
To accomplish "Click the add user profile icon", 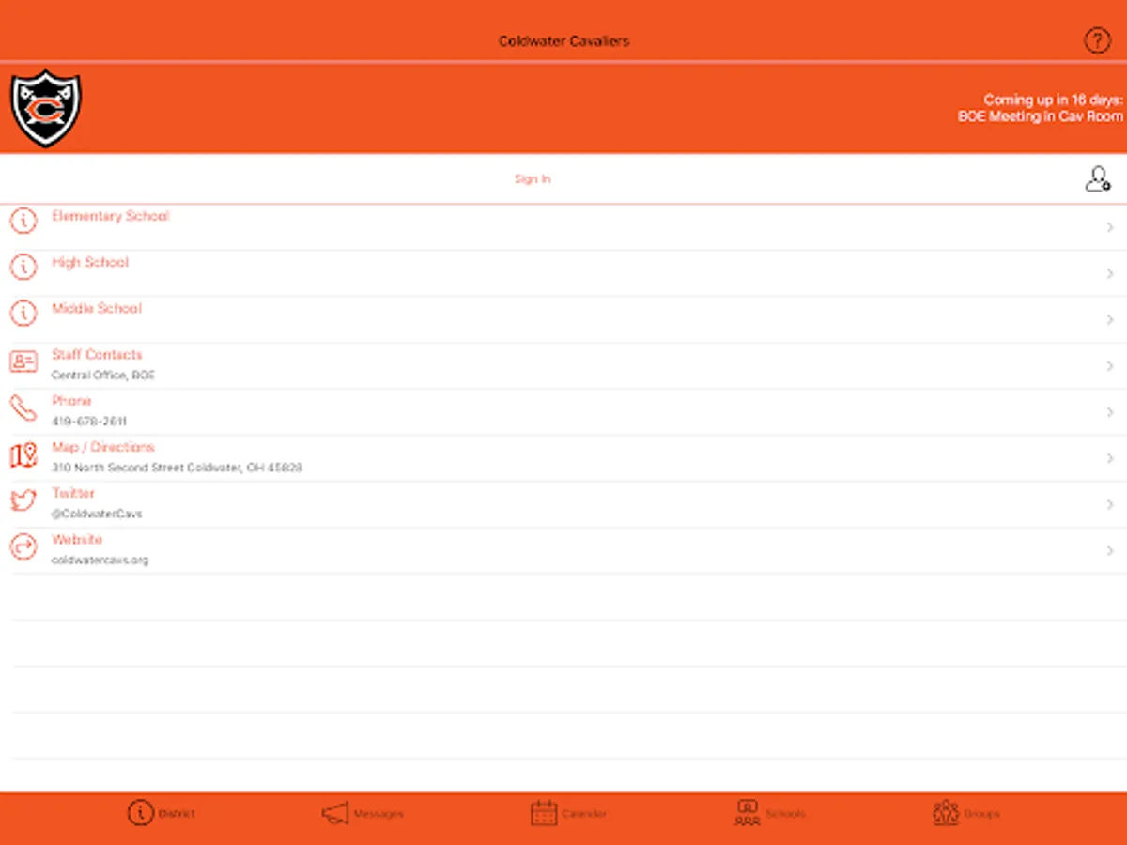I will coord(1097,178).
